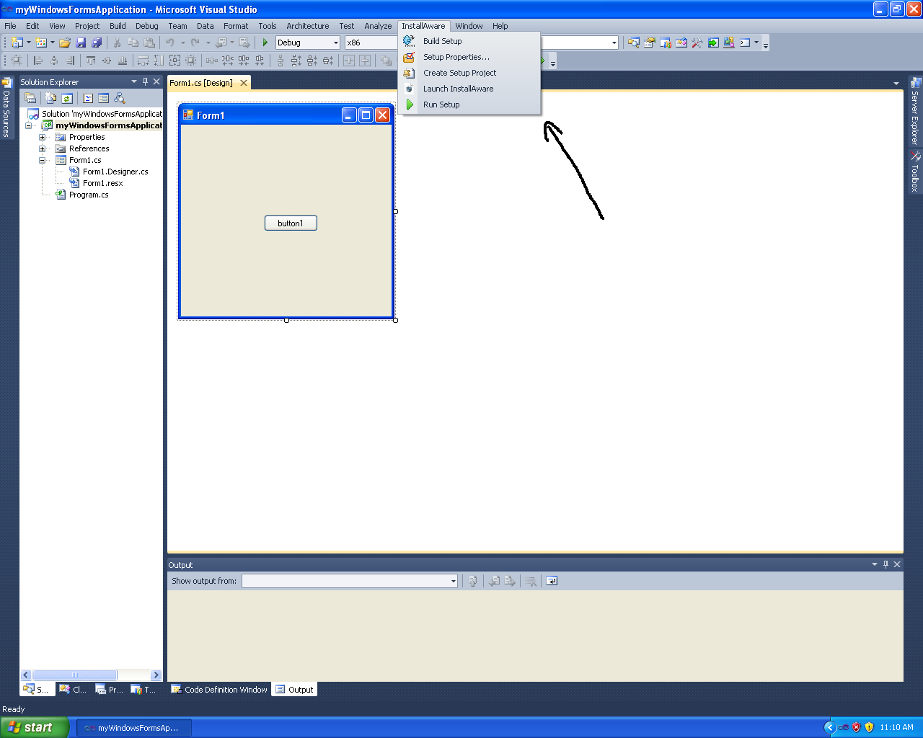Click Align Tops layout icon

[x=91, y=61]
